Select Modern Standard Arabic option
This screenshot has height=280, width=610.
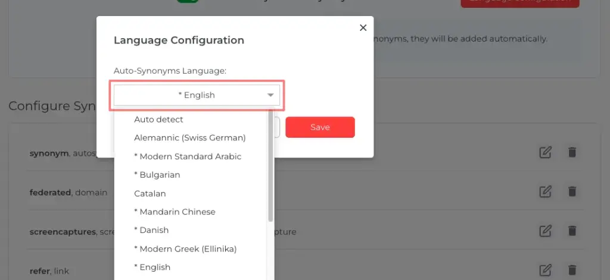pos(187,156)
